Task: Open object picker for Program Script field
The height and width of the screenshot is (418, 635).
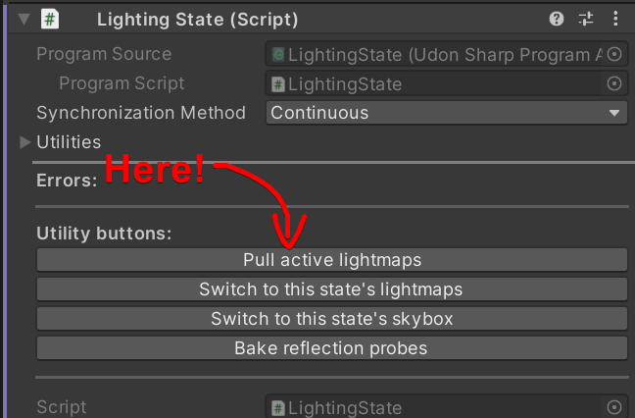Action: point(614,83)
